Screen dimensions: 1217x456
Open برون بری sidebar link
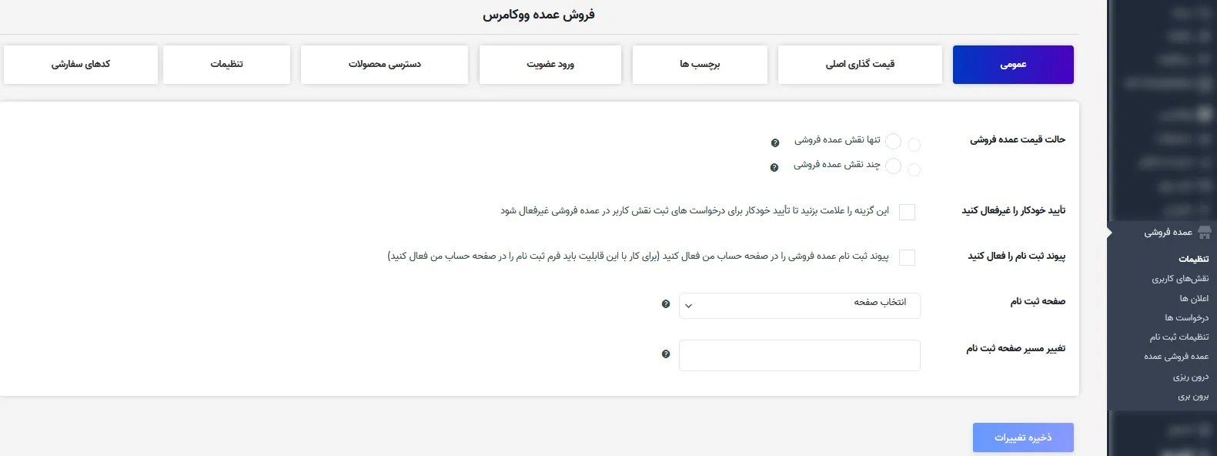coord(1193,397)
